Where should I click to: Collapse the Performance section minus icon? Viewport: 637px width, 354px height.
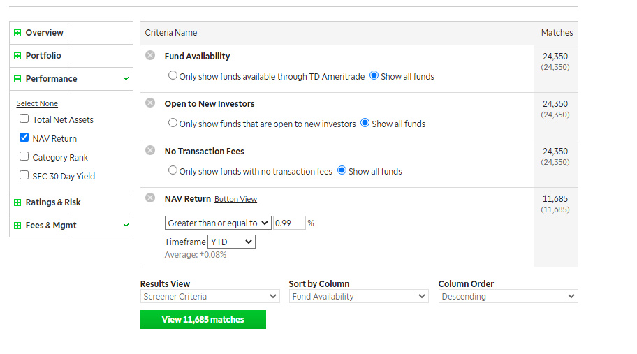(17, 79)
